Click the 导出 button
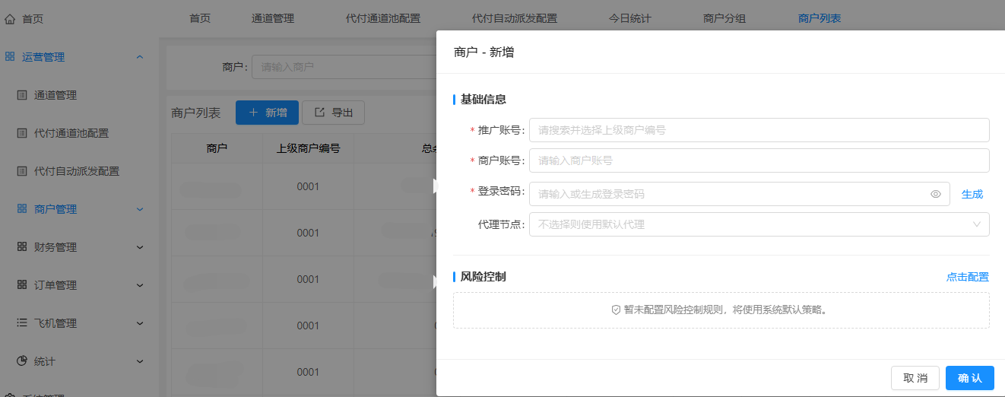This screenshot has height=397, width=1005. [333, 113]
